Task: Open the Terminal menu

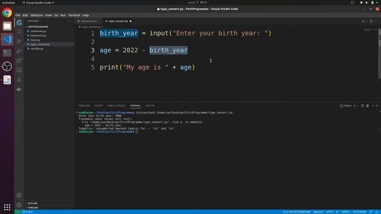Action: pyautogui.click(x=74, y=15)
